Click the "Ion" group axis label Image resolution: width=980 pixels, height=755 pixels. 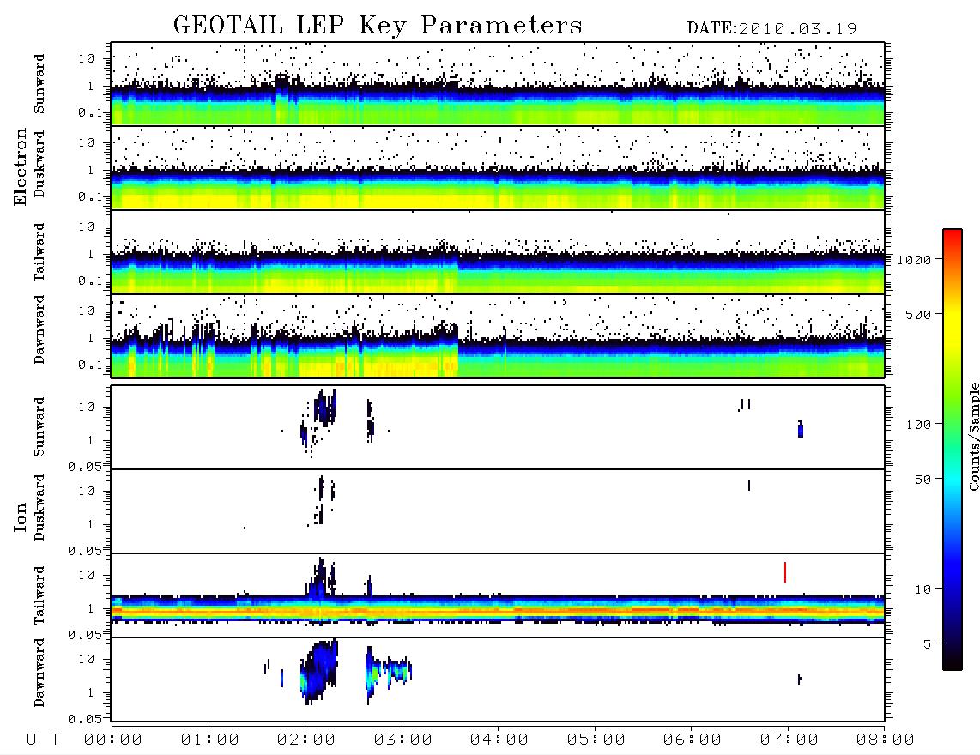click(20, 516)
